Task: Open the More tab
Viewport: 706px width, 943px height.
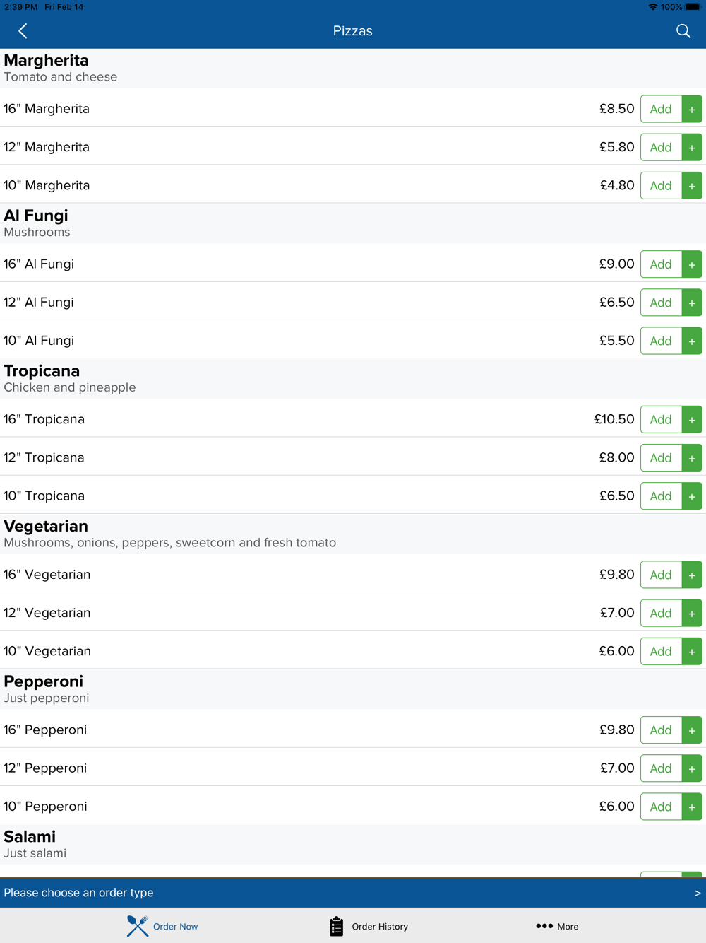Action: pyautogui.click(x=557, y=926)
